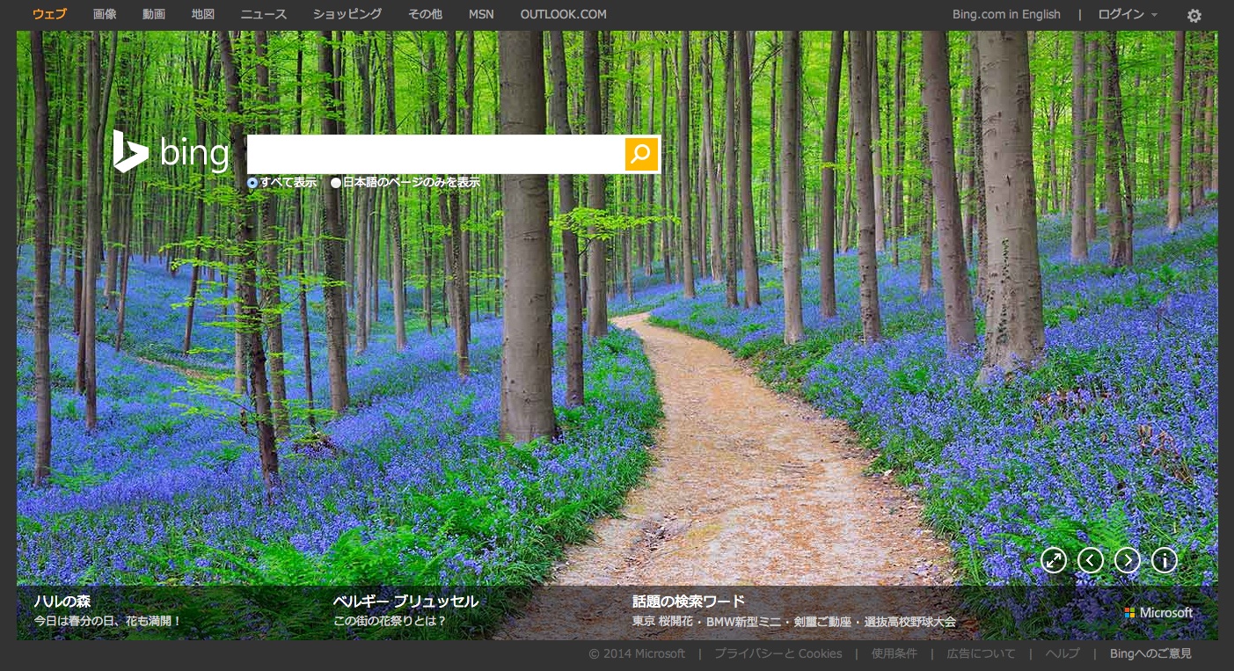Viewport: 1234px width, 671px height.
Task: Open the ショッピング tab
Action: point(347,14)
